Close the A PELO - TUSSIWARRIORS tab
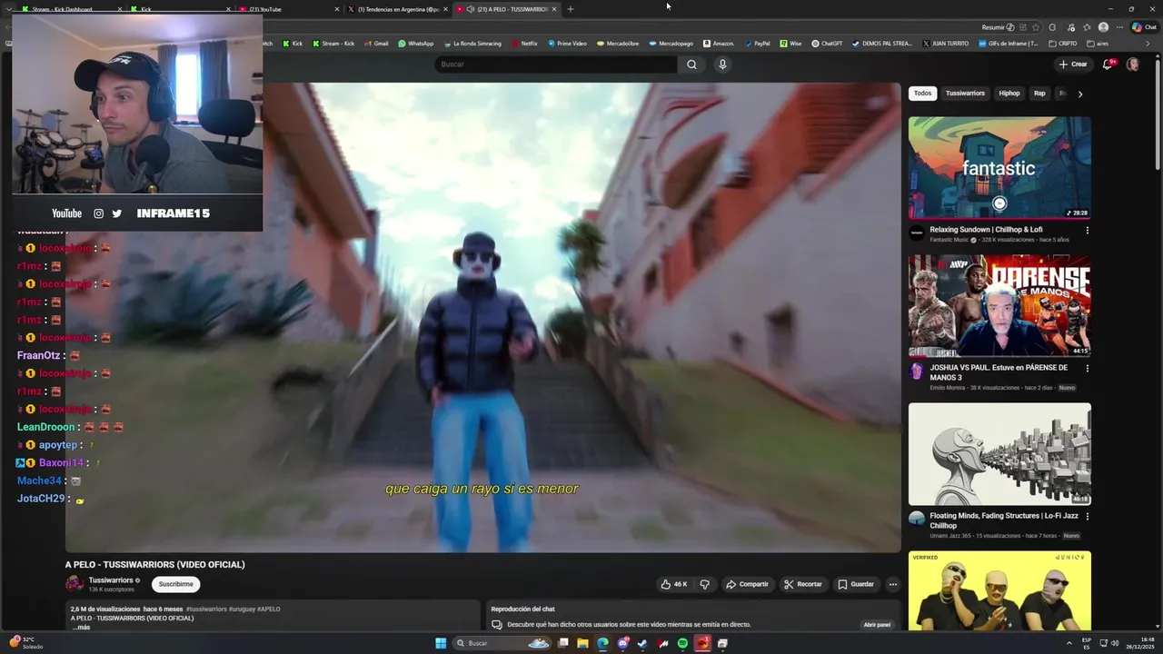 [554, 9]
